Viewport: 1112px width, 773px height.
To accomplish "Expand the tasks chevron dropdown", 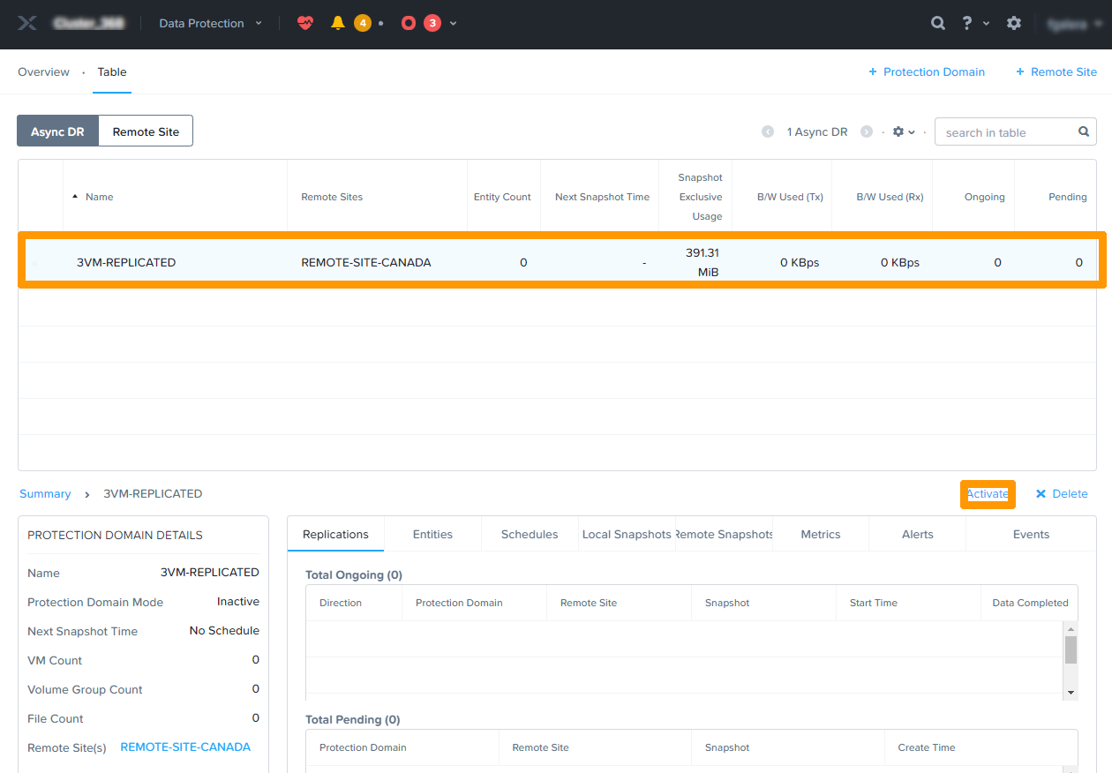I will click(453, 23).
